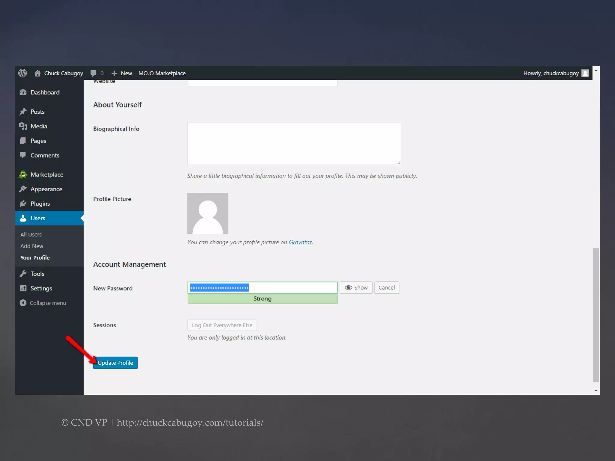615x461 pixels.
Task: Click the home icon beside Chuck Cabugoy
Action: pos(37,73)
